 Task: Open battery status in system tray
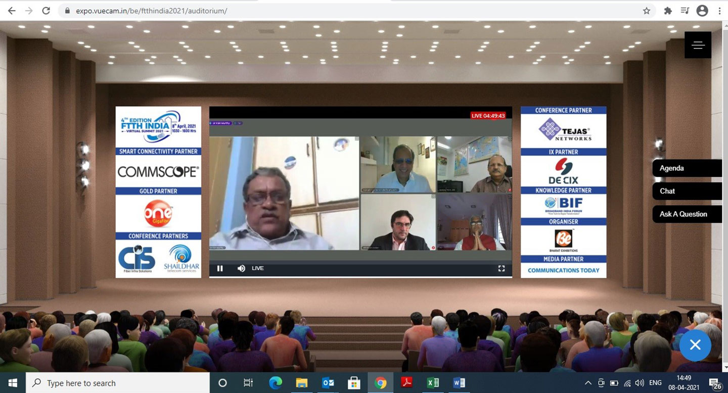[614, 383]
